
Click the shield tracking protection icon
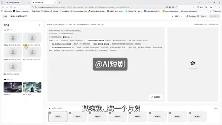point(33,7)
